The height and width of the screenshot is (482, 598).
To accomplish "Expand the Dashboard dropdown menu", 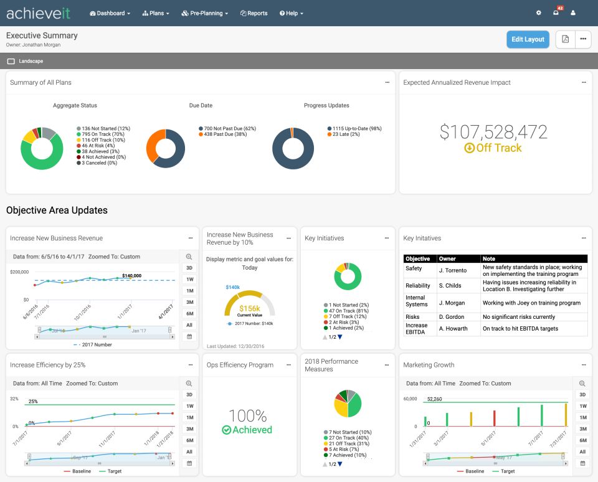I will tap(110, 13).
